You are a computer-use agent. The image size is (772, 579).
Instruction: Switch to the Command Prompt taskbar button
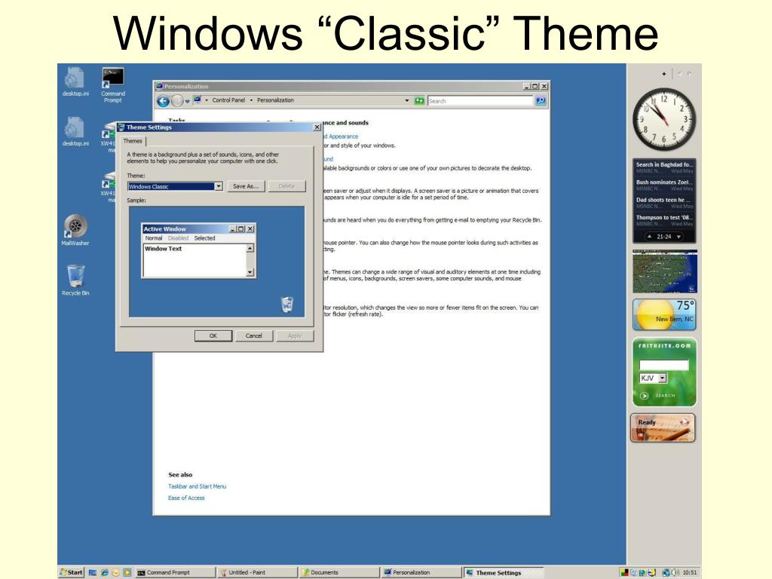(x=175, y=573)
